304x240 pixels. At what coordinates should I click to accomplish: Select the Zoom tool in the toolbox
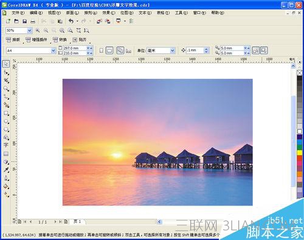coord(6,89)
